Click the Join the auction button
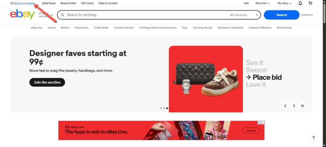Screen dimensions: 326x147 point(47,82)
